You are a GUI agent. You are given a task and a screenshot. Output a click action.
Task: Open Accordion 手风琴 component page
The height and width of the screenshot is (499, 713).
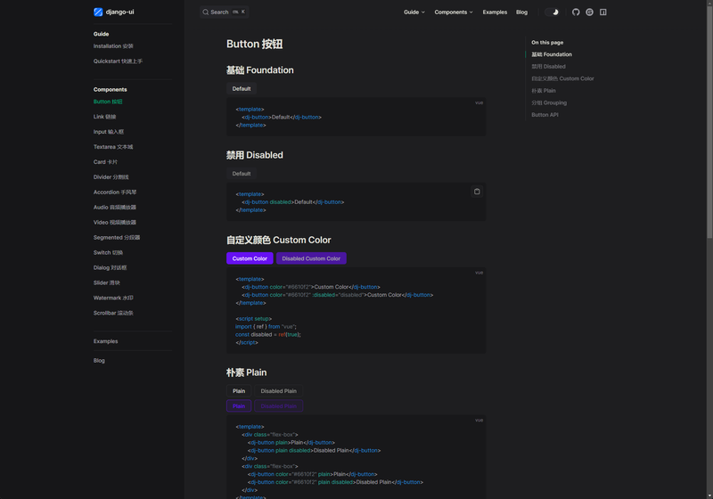click(115, 192)
